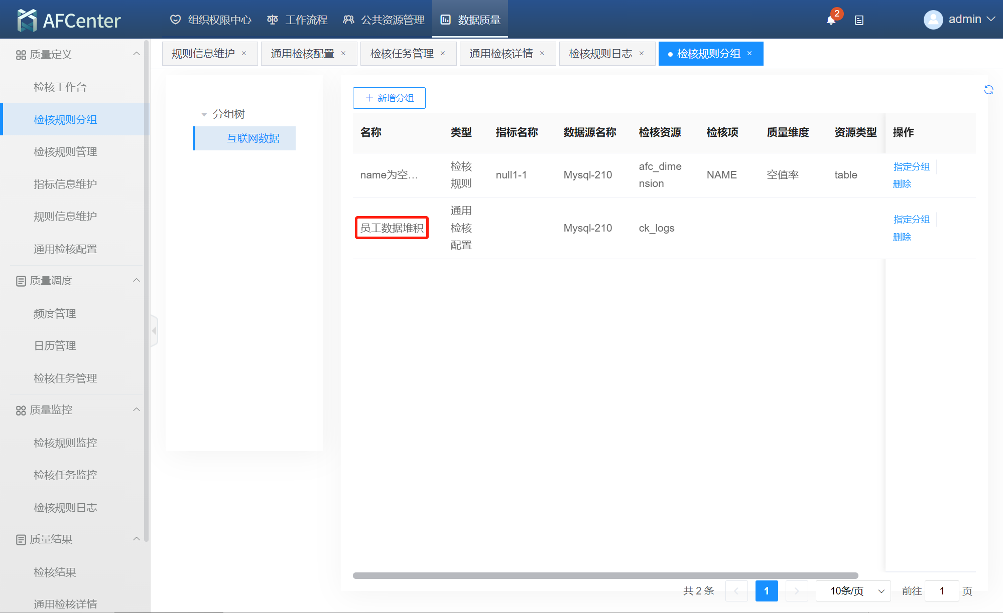Click the horizontal table scrollbar
Image resolution: width=1003 pixels, height=613 pixels.
(x=605, y=575)
